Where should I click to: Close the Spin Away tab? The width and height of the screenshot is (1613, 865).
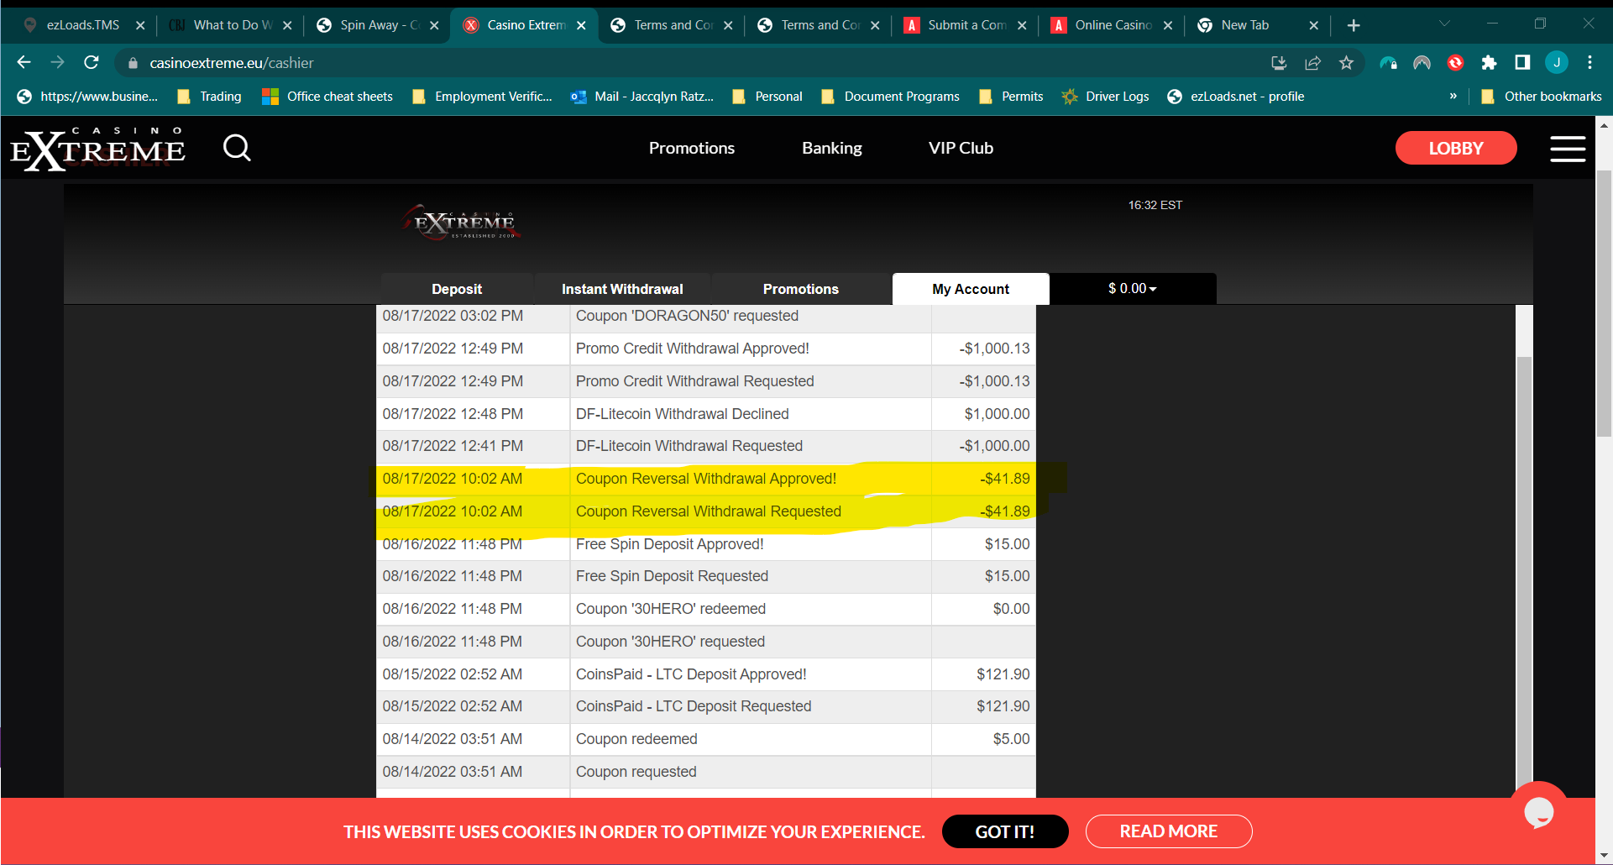pyautogui.click(x=434, y=25)
